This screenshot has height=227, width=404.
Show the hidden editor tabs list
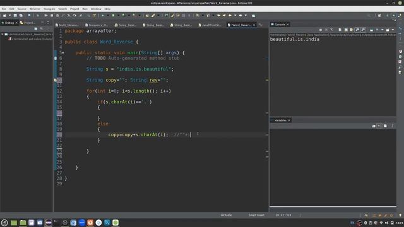click(x=261, y=25)
